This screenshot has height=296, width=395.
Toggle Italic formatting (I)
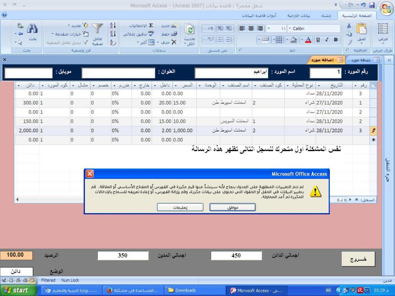(x=327, y=40)
